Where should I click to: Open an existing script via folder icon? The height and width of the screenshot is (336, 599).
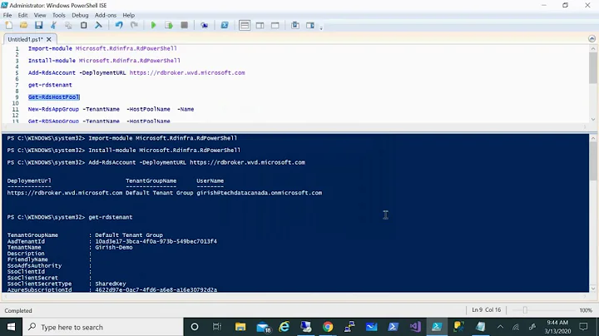tap(23, 25)
